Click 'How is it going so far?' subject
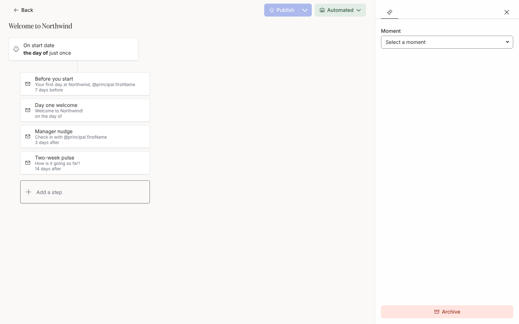 [x=58, y=163]
